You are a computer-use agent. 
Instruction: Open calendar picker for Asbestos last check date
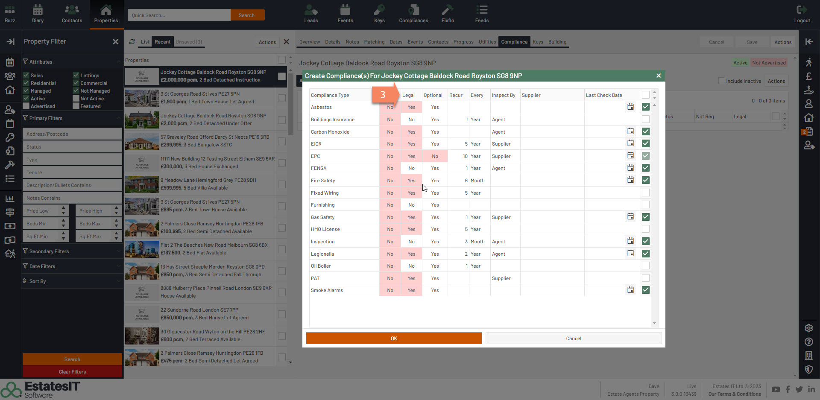(630, 107)
